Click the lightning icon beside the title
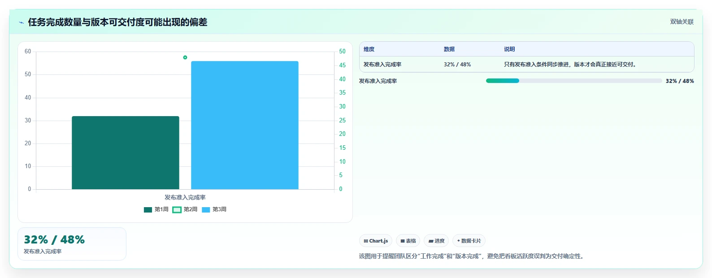The height and width of the screenshot is (278, 712). click(21, 22)
